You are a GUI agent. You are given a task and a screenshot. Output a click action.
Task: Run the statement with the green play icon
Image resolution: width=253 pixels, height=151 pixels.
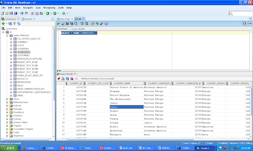click(58, 24)
